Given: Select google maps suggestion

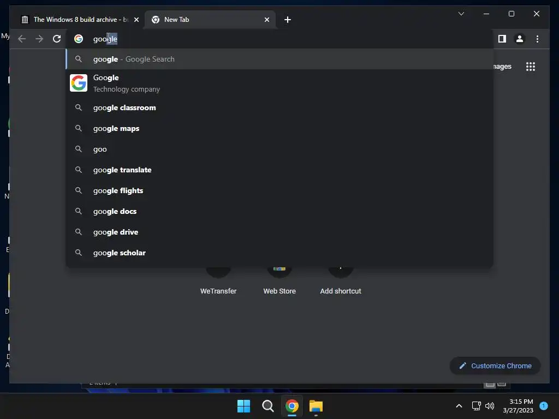Looking at the screenshot, I should pos(280,128).
